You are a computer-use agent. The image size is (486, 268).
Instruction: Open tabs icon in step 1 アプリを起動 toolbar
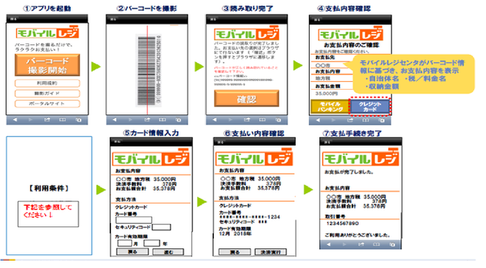(78, 120)
